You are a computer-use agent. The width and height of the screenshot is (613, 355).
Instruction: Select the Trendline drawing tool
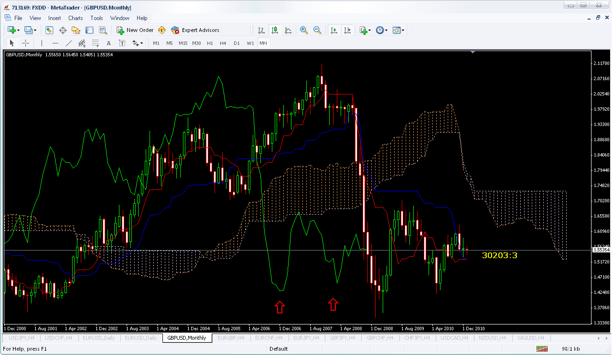(69, 43)
